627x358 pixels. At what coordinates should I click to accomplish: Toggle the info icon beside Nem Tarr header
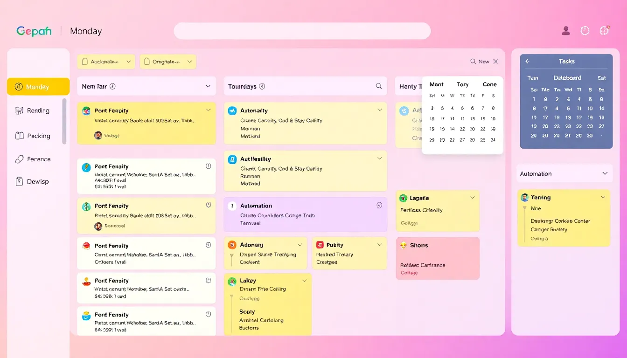[x=112, y=86]
